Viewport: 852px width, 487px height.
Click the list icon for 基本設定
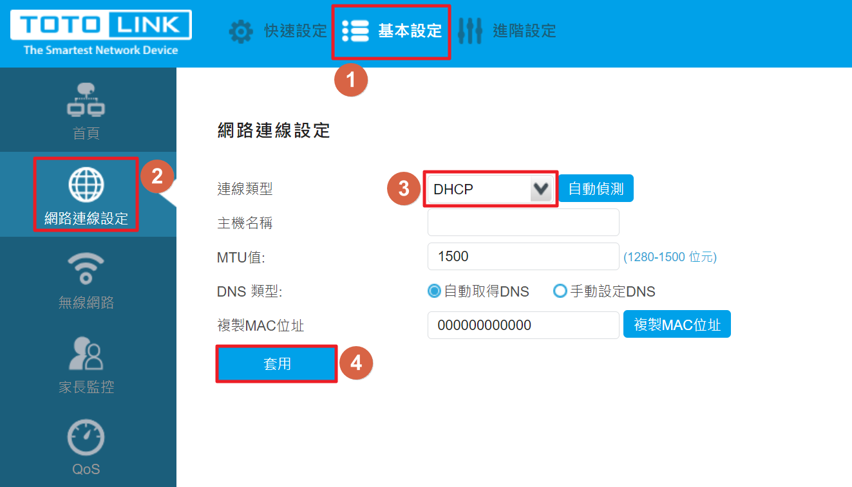(355, 31)
